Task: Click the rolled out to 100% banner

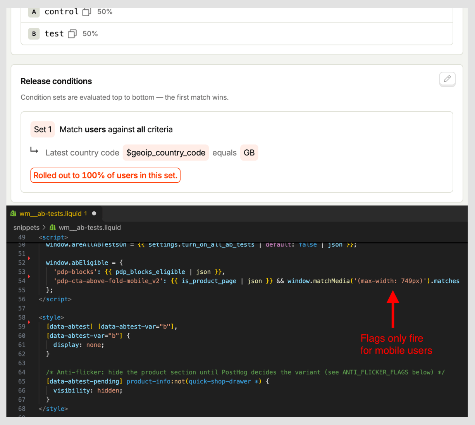Action: pos(105,175)
